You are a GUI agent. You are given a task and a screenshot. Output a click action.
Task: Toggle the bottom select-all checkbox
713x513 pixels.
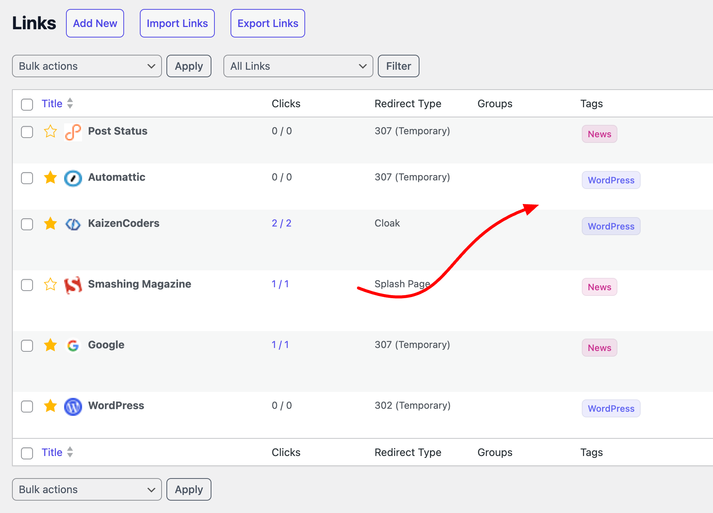pyautogui.click(x=27, y=453)
